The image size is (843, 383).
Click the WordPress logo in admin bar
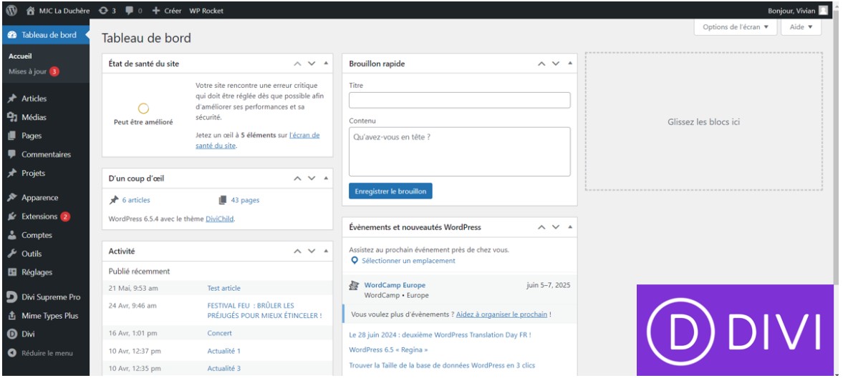[11, 11]
